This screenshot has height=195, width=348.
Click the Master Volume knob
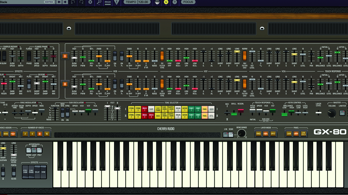coord(332,113)
